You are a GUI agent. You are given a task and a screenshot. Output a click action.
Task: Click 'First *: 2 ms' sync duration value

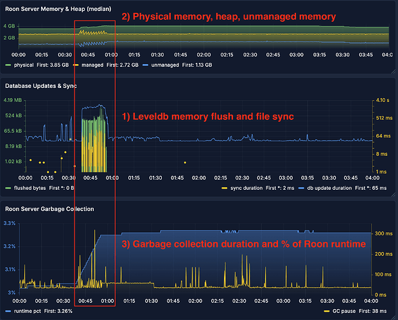pos(280,188)
